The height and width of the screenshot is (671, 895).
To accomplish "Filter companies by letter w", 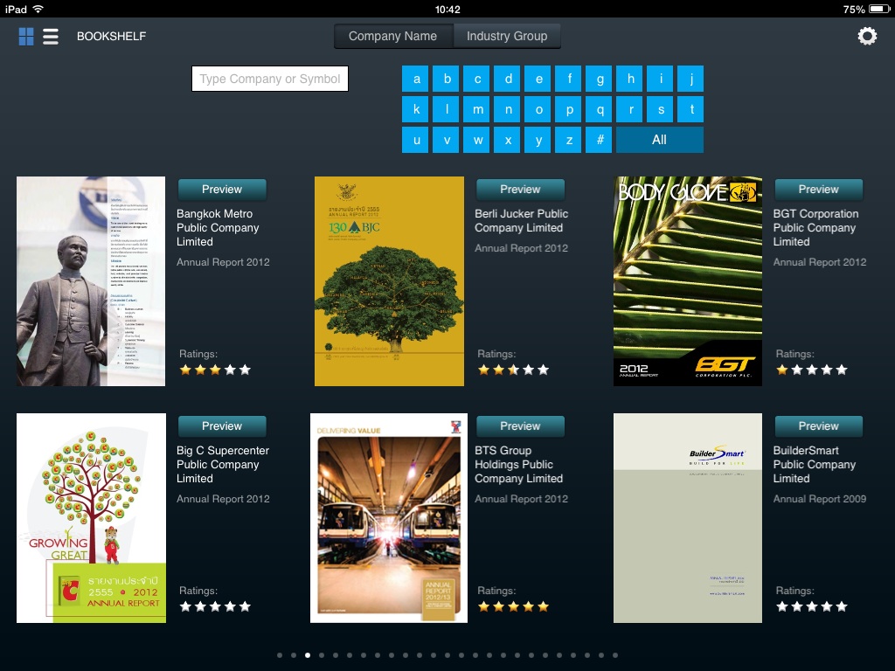I will click(478, 140).
